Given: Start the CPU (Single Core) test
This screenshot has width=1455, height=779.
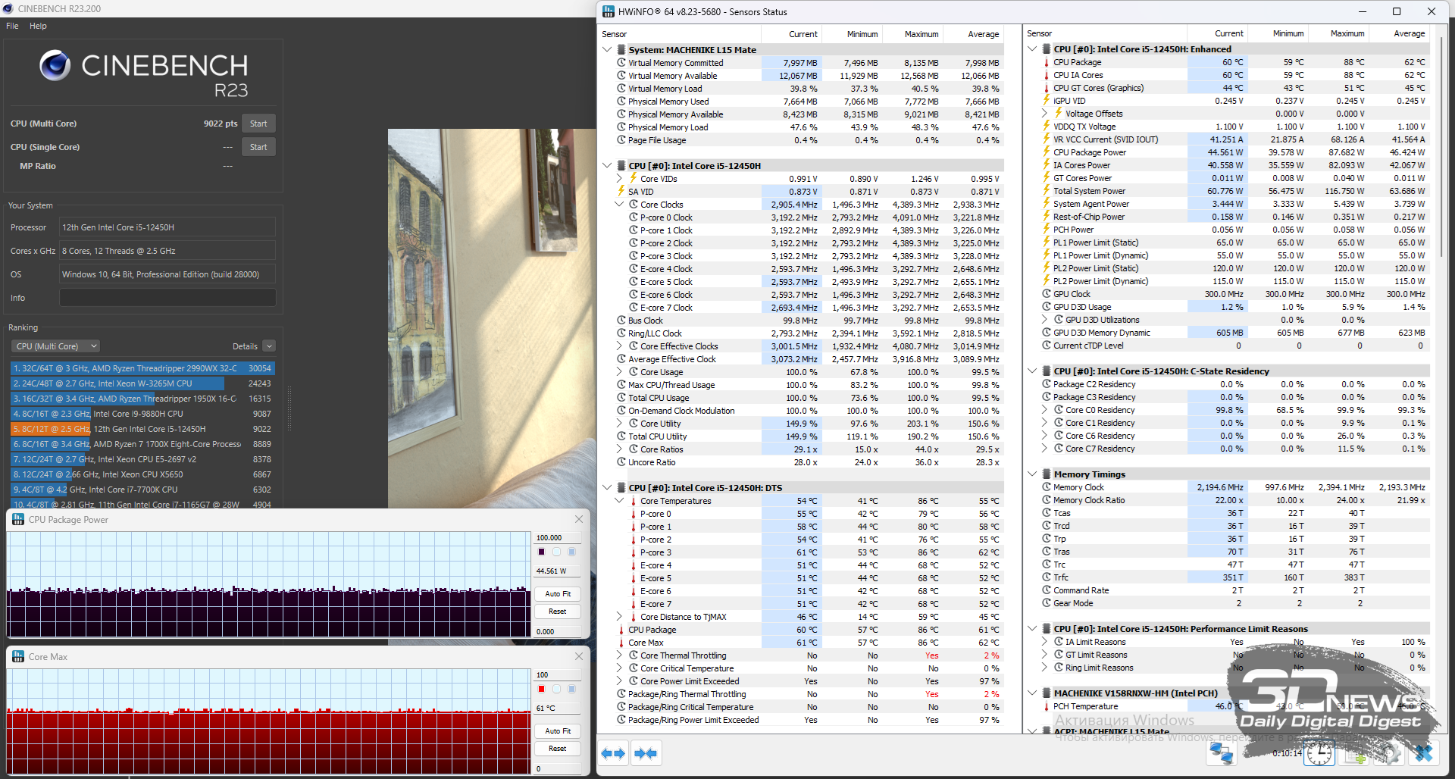Looking at the screenshot, I should (x=258, y=147).
